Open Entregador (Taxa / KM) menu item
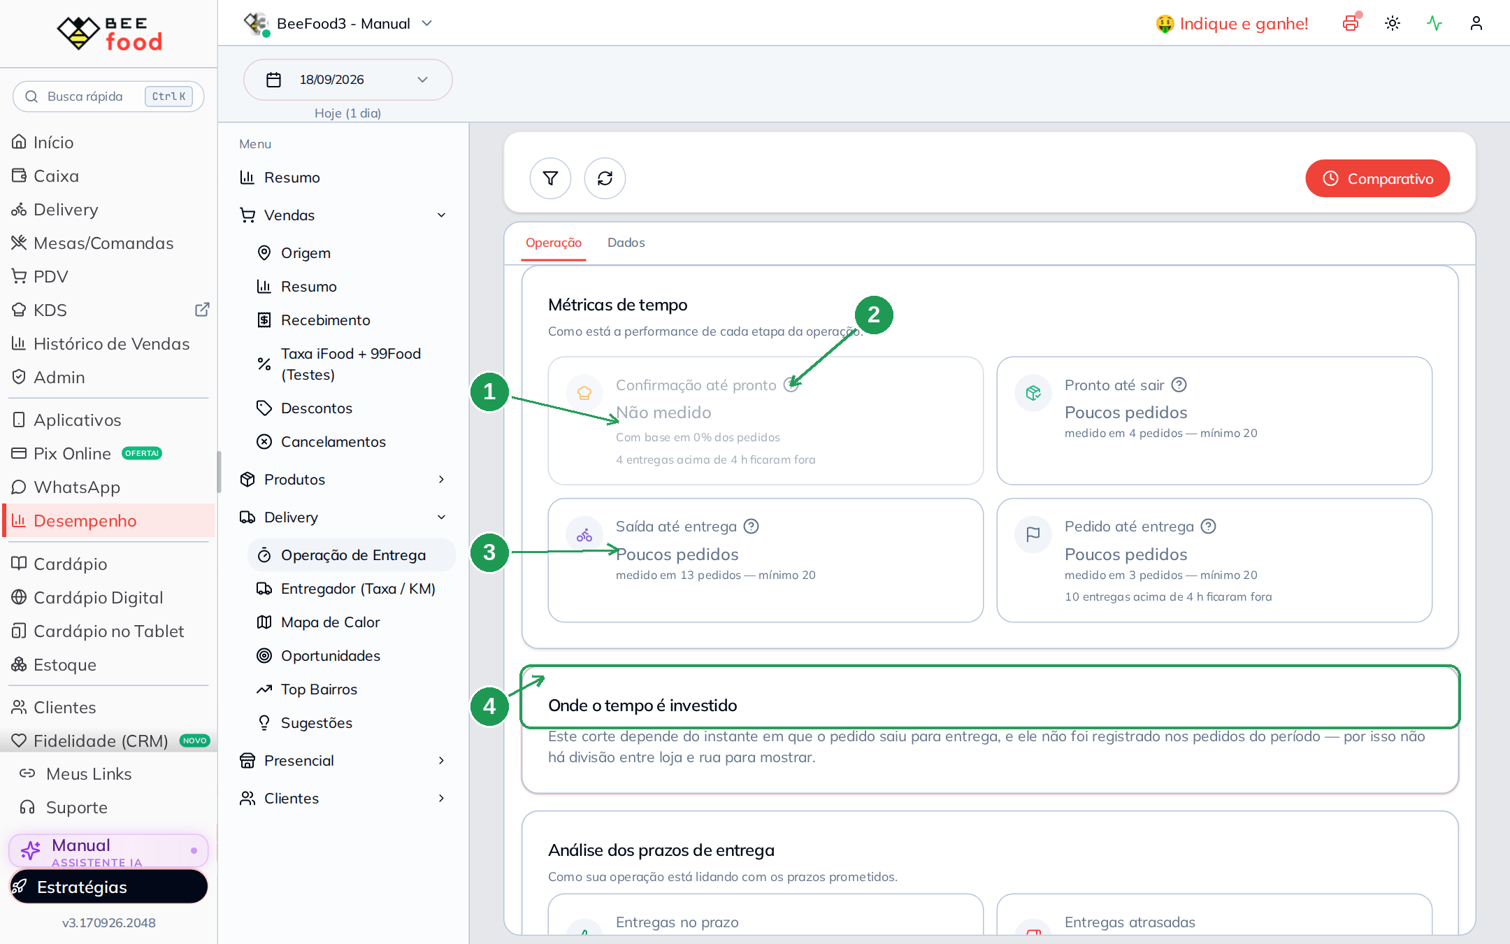The image size is (1510, 944). tap(352, 588)
